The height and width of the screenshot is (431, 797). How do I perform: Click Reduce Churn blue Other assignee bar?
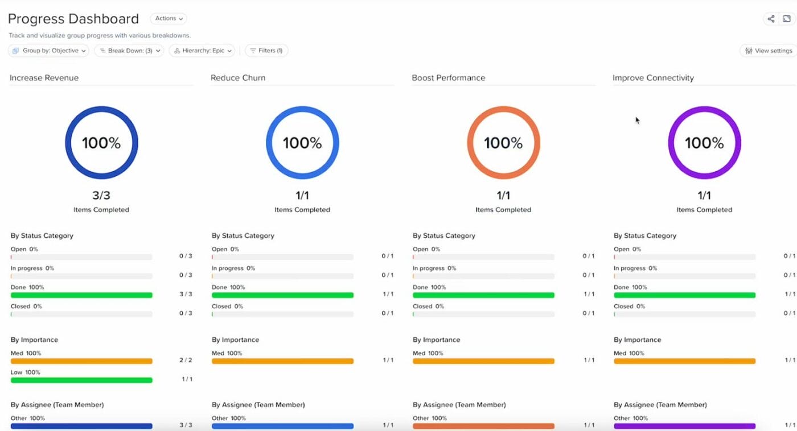pyautogui.click(x=282, y=426)
